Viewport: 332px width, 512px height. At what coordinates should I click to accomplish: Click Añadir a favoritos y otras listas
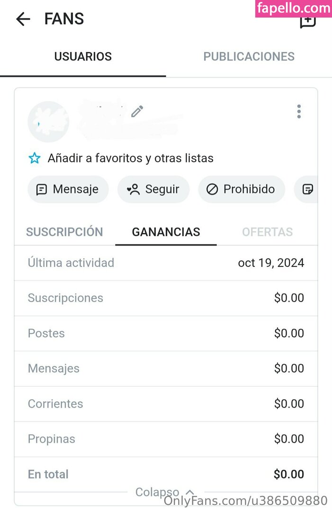click(x=130, y=158)
